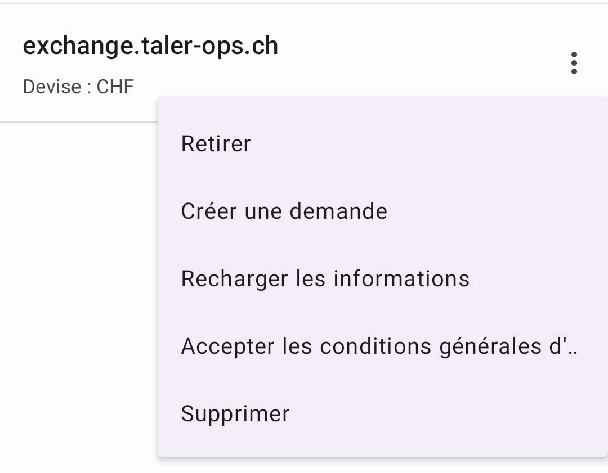Click the exchange.taler-ops.ch title
Viewport: 608px width, 473px height.
coord(150,46)
